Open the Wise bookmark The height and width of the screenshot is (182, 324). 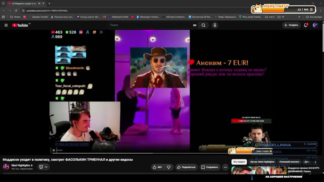point(250,17)
